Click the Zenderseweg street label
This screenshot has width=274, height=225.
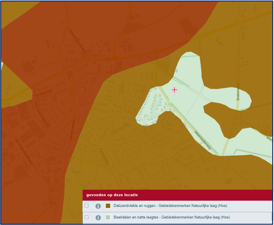pyautogui.click(x=72, y=130)
